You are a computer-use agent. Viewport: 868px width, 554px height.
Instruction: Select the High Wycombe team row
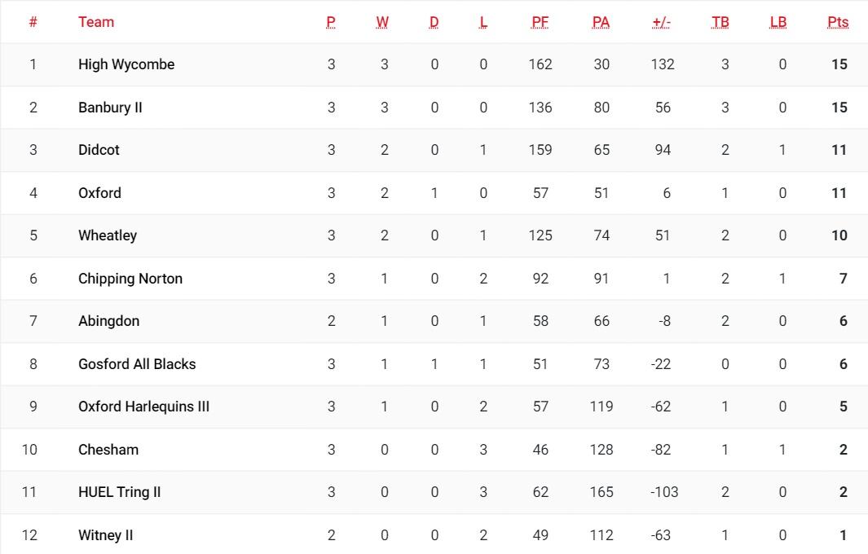pos(434,64)
